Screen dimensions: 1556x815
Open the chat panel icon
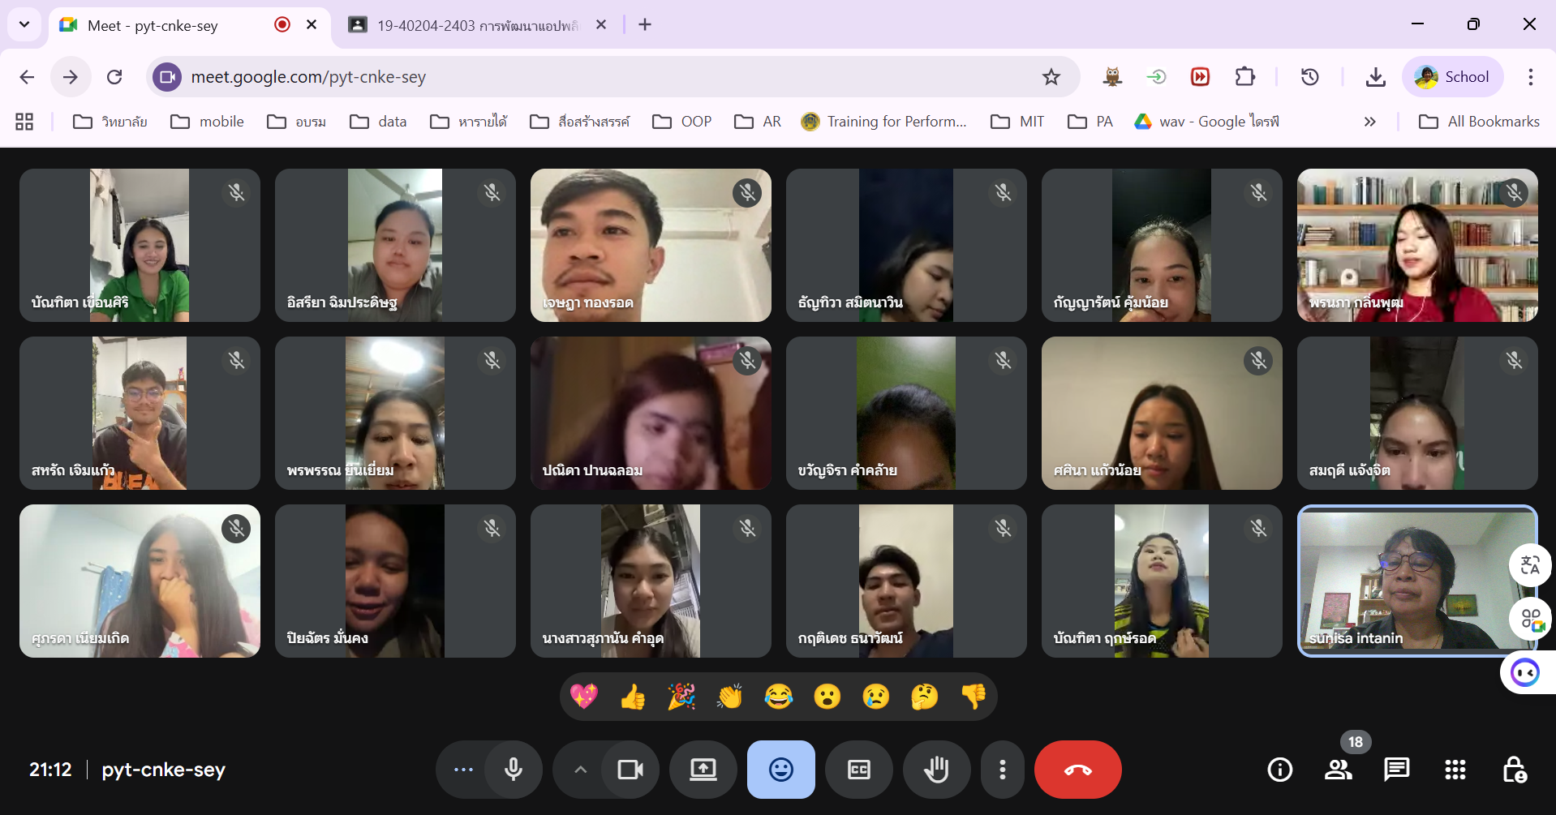[1396, 770]
